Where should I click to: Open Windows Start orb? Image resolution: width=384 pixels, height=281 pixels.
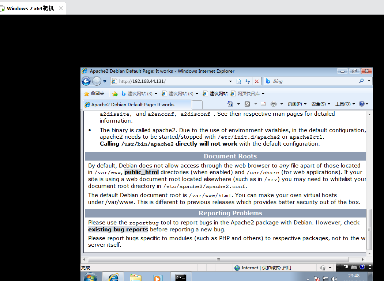[90, 277]
